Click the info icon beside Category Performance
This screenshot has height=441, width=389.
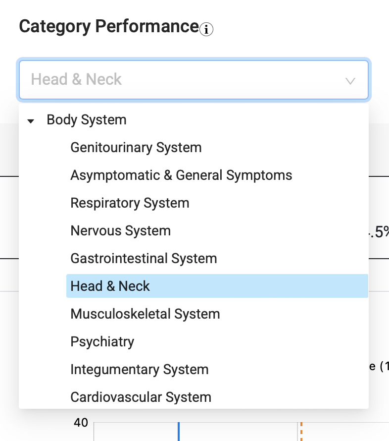[x=206, y=29]
